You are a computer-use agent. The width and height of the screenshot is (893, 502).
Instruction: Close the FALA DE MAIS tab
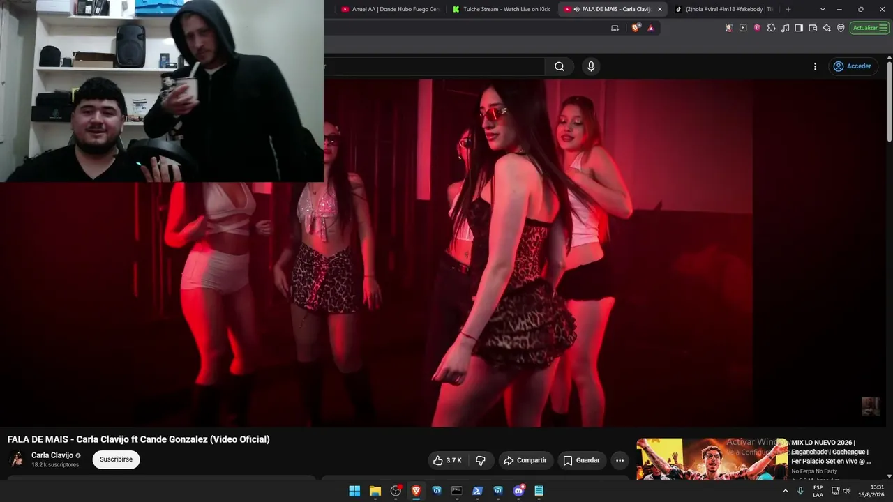pyautogui.click(x=659, y=9)
